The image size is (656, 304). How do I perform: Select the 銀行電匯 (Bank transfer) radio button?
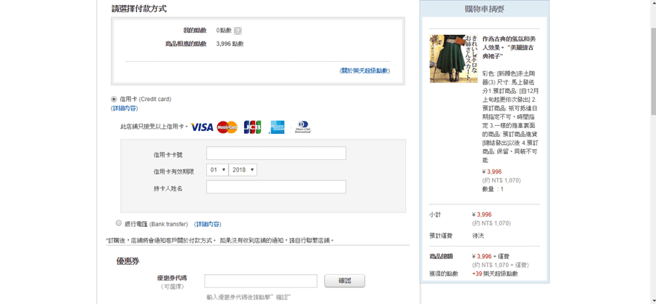point(119,223)
